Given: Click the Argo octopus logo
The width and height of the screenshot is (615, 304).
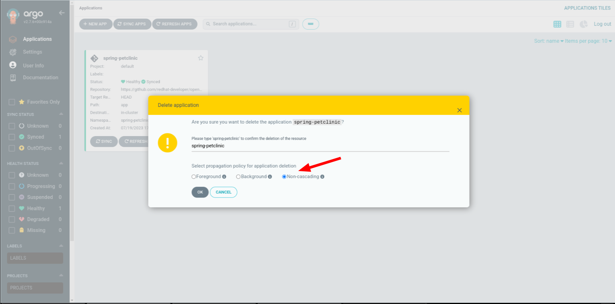Looking at the screenshot, I should click(13, 16).
